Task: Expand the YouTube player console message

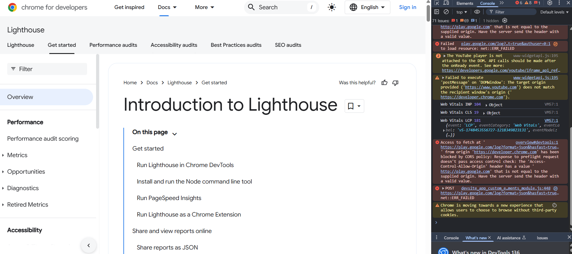Action: pyautogui.click(x=444, y=56)
